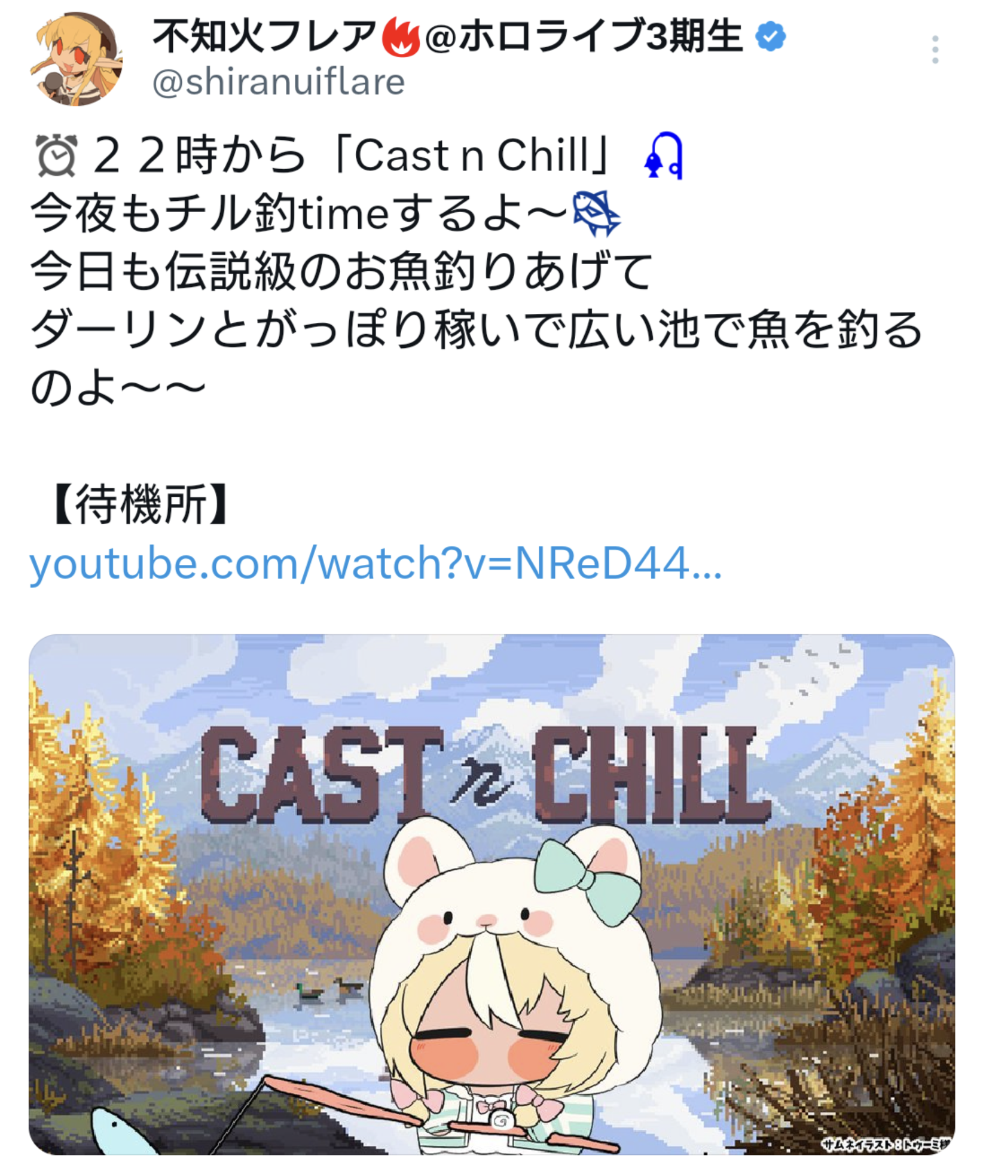This screenshot has width=983, height=1171.
Task: Click the display name 不知火フレア
Action: click(265, 36)
